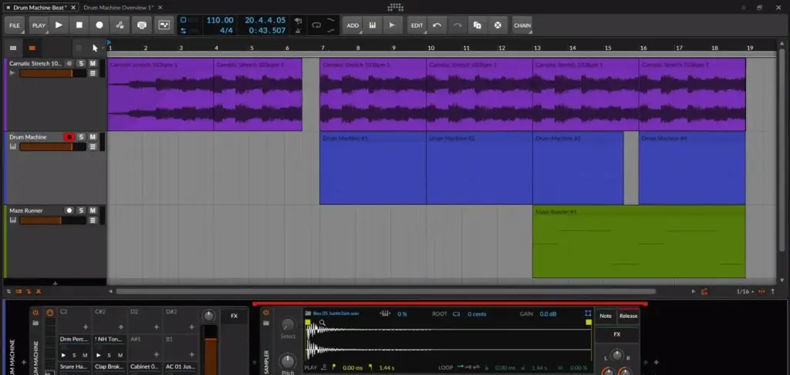The image size is (790, 375).
Task: Click the undo arrow
Action: click(x=437, y=25)
